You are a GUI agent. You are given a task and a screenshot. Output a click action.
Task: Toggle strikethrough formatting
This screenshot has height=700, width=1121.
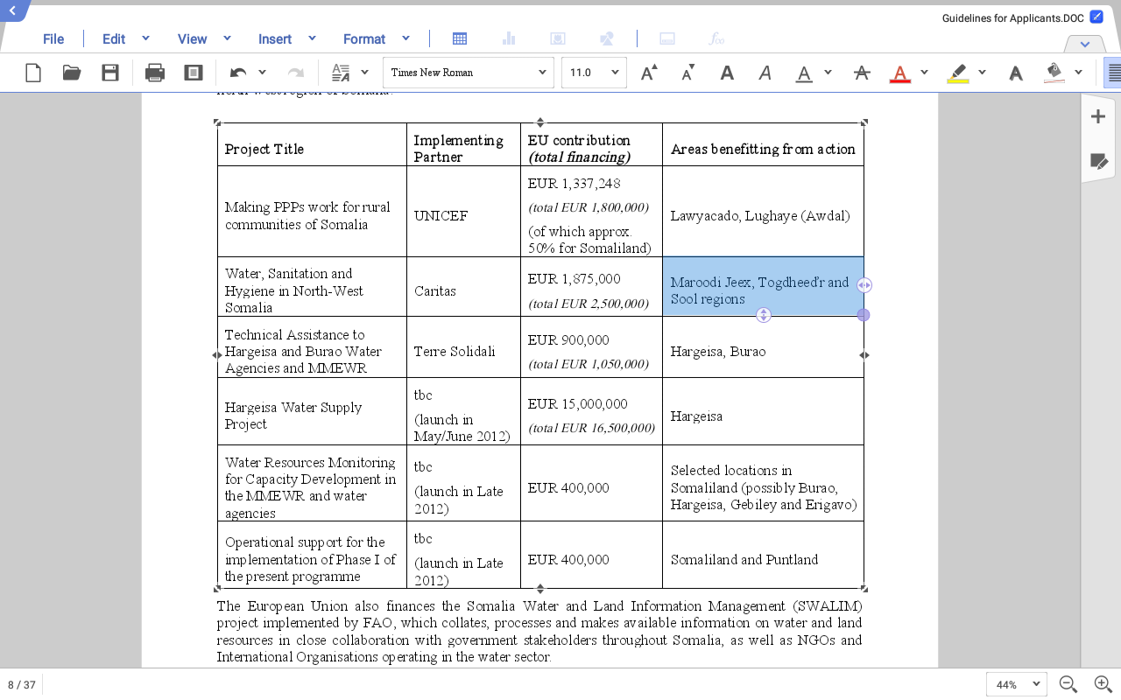862,73
